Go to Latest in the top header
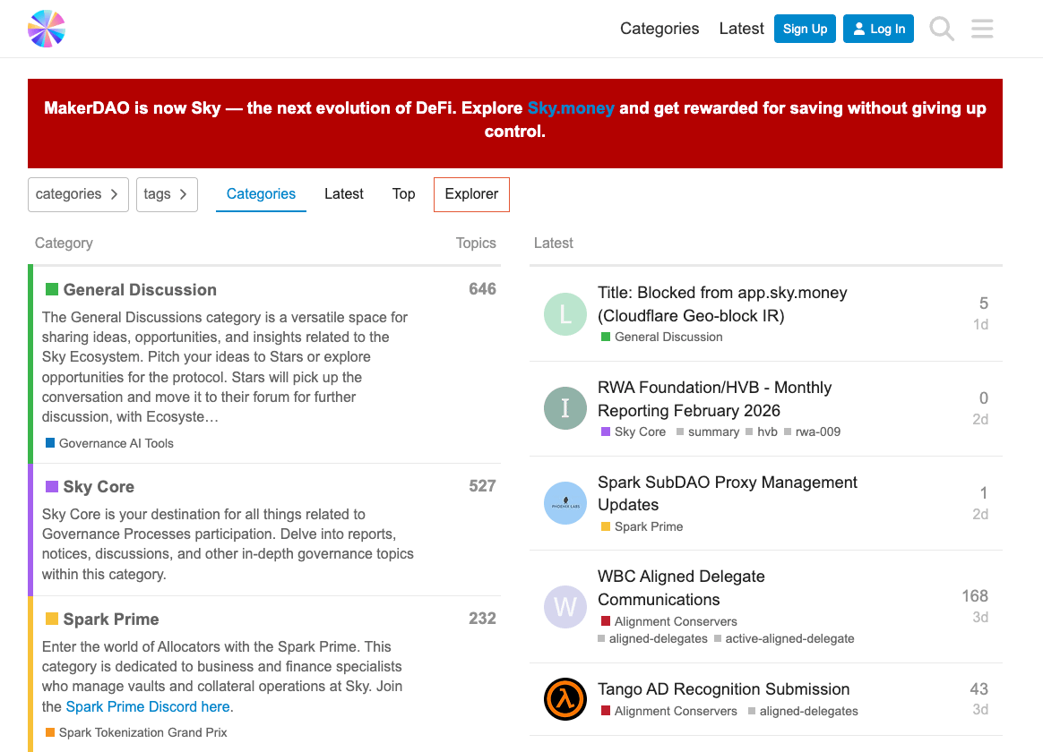This screenshot has width=1043, height=752. click(741, 29)
